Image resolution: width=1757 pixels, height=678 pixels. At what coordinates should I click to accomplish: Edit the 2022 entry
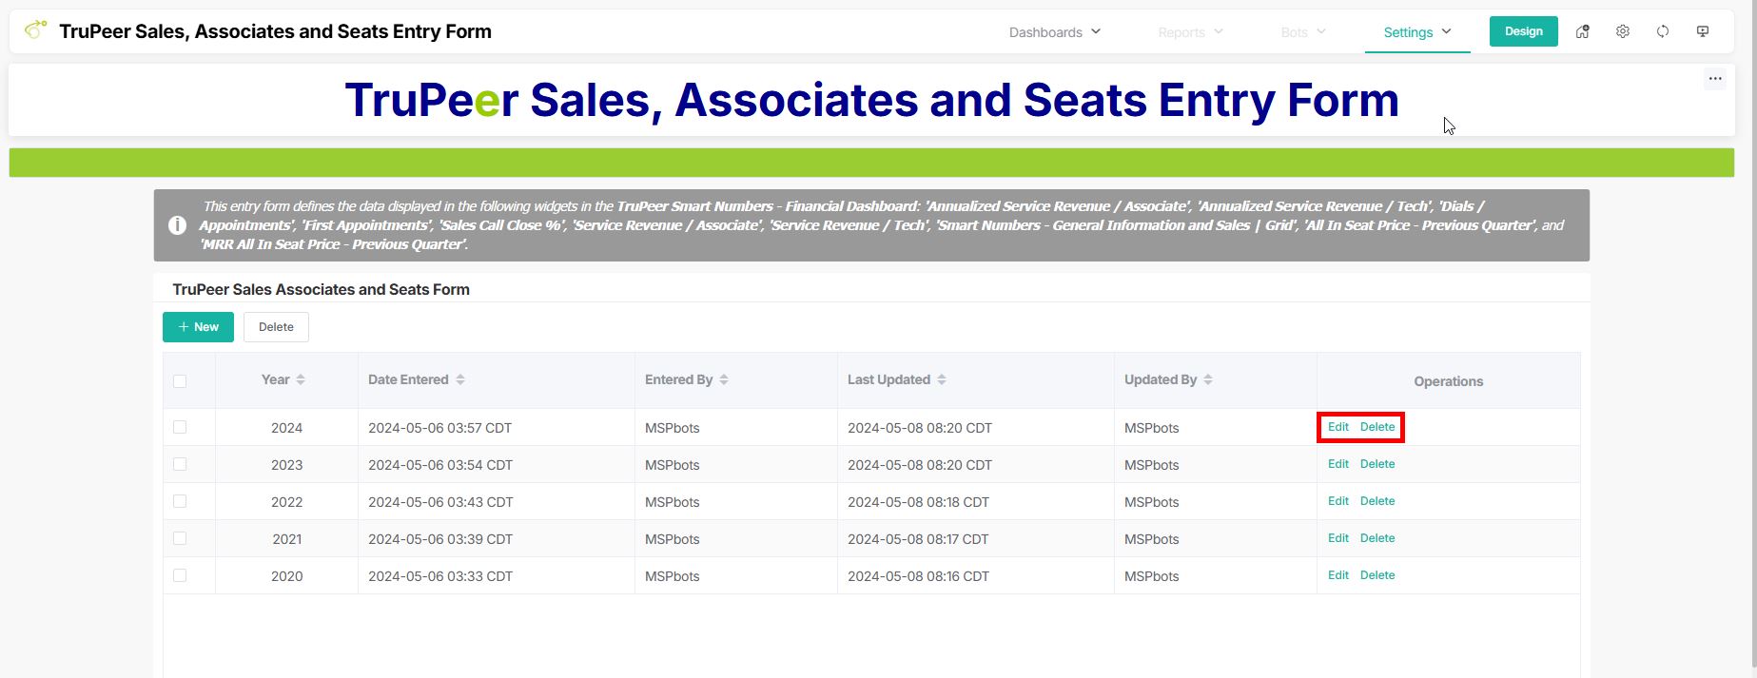coord(1338,501)
